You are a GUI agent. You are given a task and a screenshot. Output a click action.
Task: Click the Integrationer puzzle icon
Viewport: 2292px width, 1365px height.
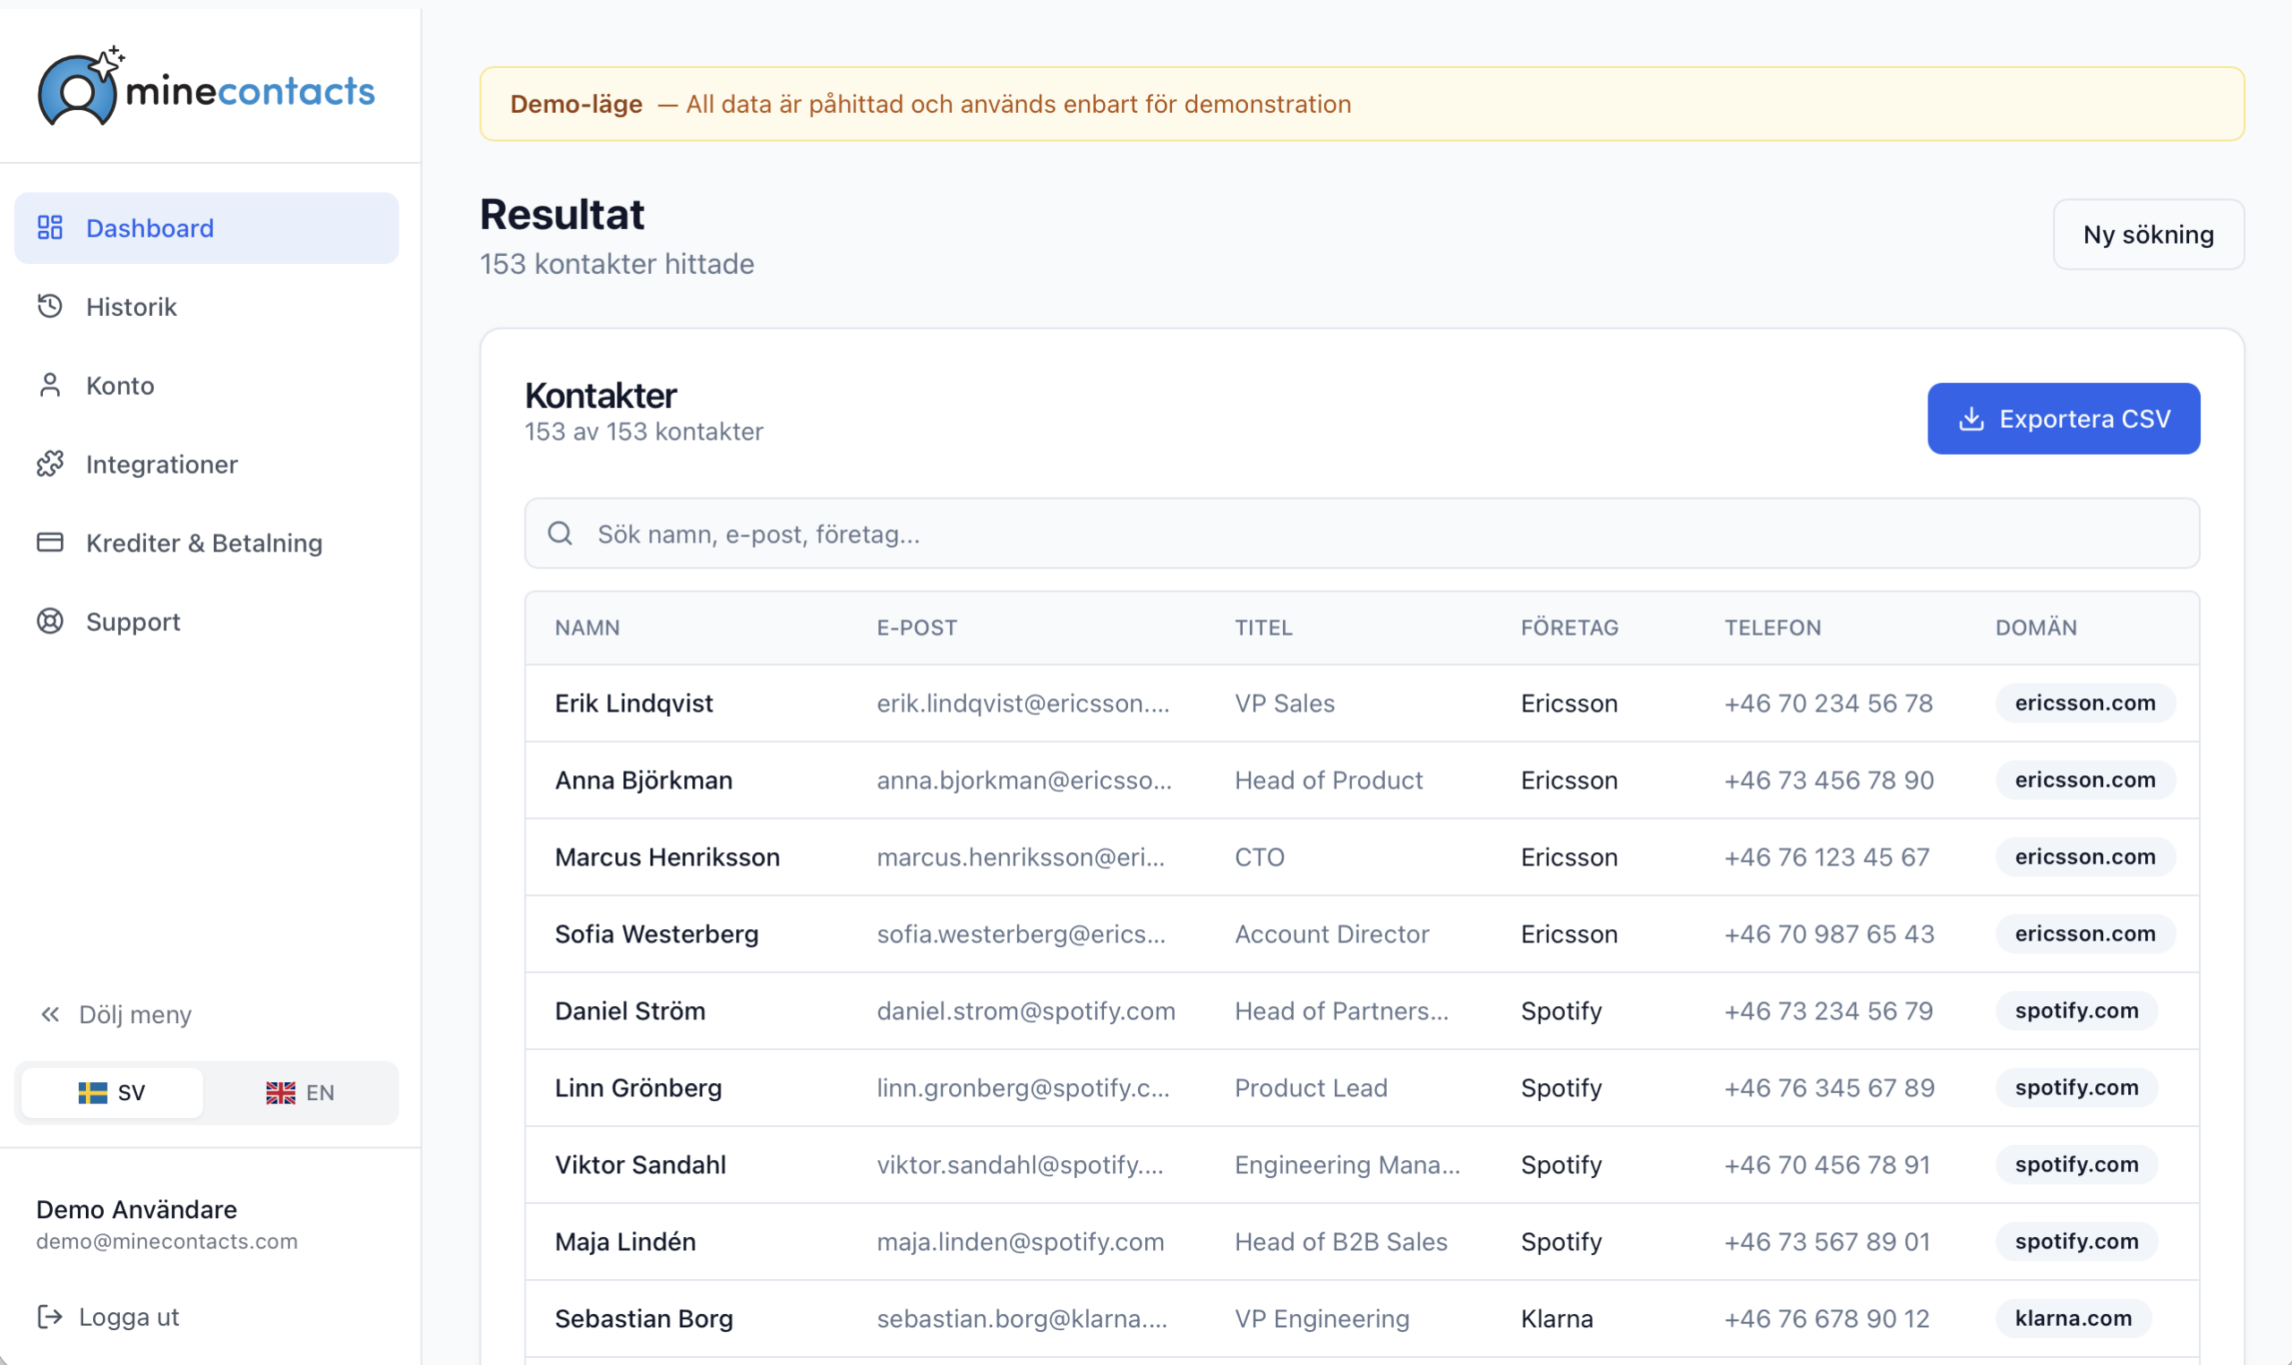[49, 465]
